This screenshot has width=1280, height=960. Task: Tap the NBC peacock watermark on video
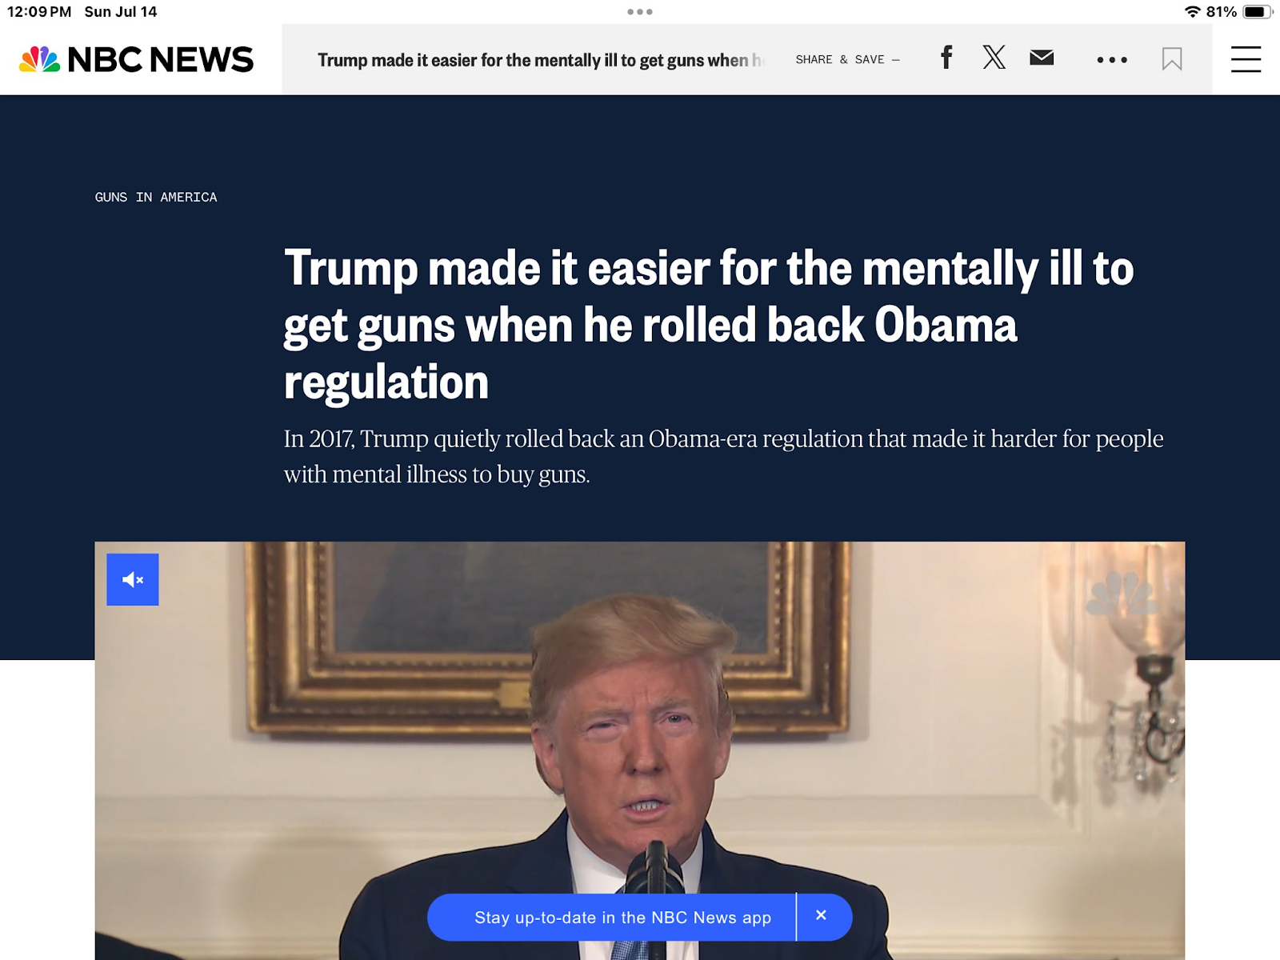[1122, 594]
